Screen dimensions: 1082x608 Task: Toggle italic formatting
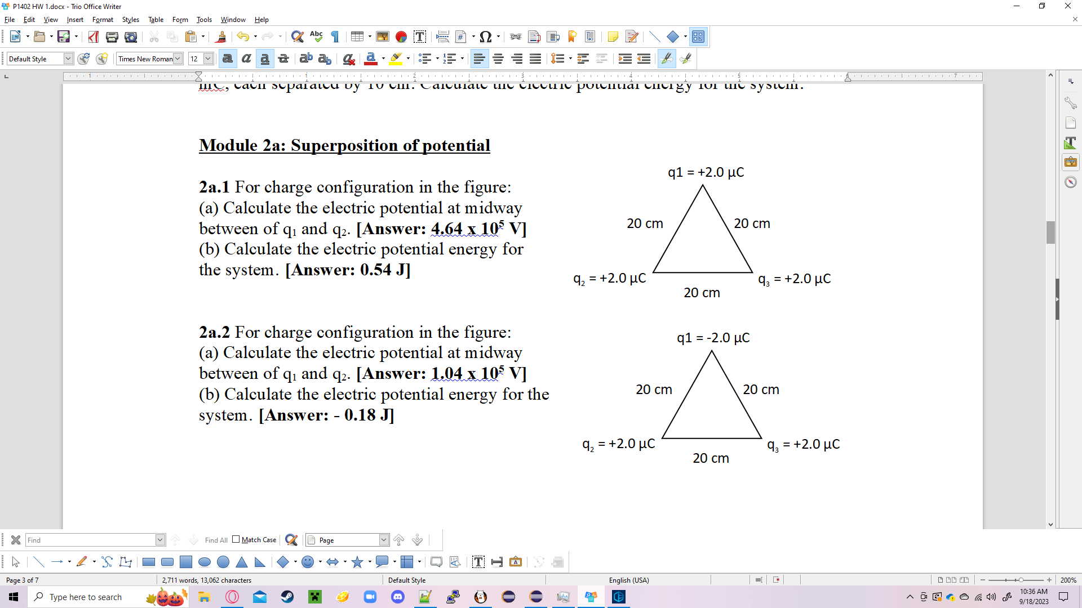click(x=246, y=58)
